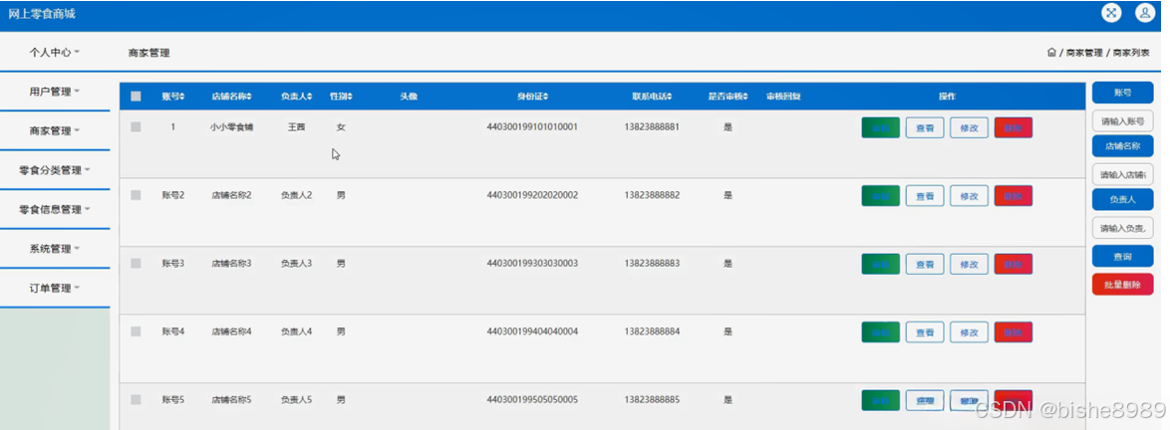Expand the 用户管理 sidebar menu
This screenshot has height=430, width=1170.
tap(55, 92)
